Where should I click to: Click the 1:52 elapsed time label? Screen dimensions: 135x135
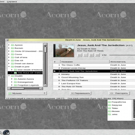tap(104, 55)
